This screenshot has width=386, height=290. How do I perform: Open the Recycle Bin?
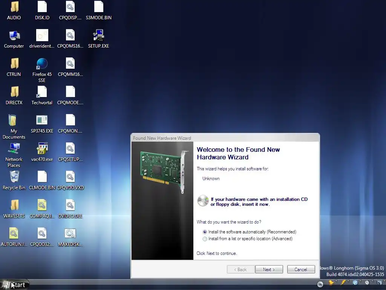14,177
